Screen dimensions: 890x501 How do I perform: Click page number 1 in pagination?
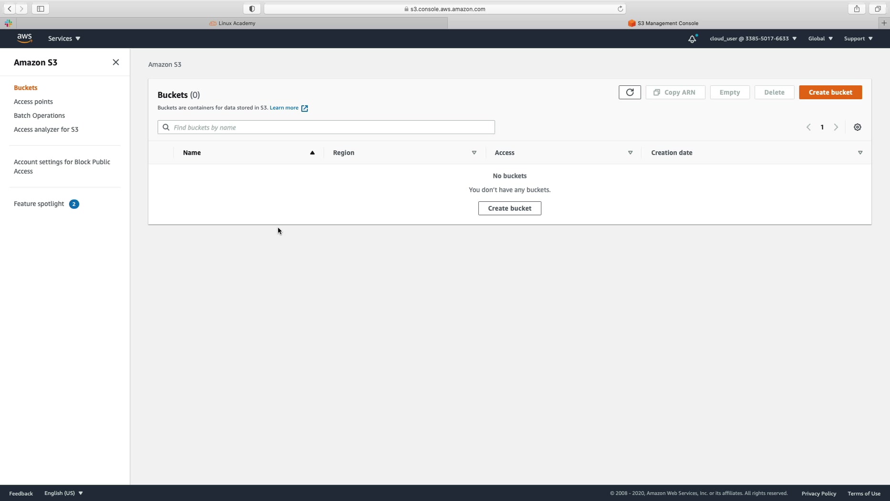(x=822, y=127)
